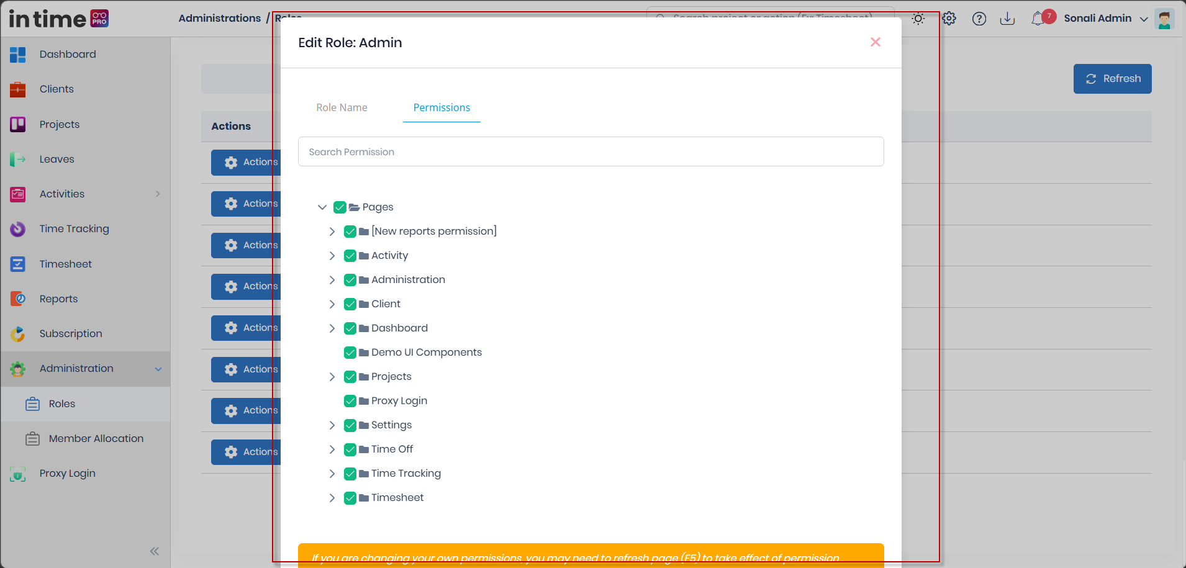This screenshot has width=1186, height=568.
Task: Click the download icon in header
Action: [x=1008, y=19]
